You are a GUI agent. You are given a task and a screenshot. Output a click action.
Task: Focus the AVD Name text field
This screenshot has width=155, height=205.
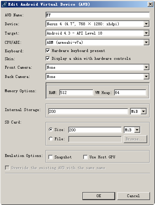97,15
